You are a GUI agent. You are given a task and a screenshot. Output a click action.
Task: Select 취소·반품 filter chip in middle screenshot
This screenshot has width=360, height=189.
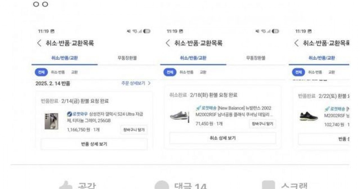(187, 72)
